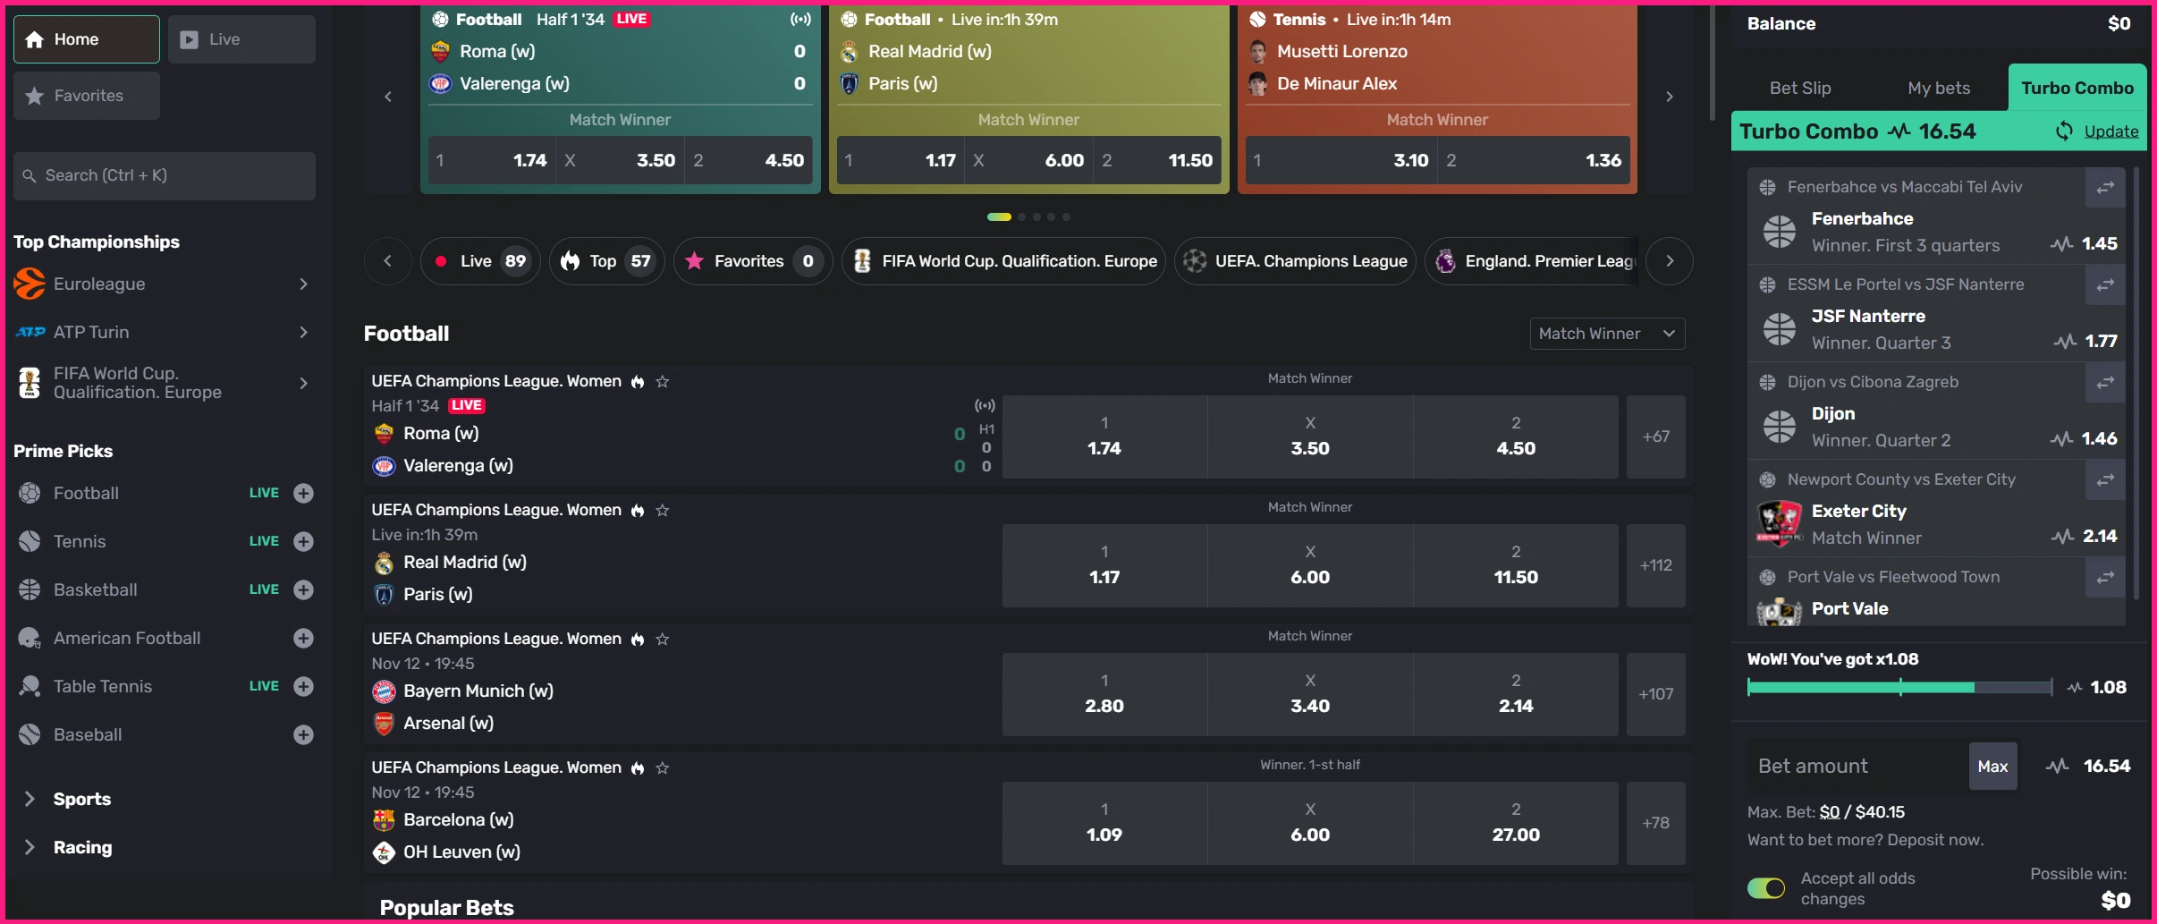Click the star icon beside Roma (w) league
This screenshot has width=2157, height=924.
click(663, 381)
